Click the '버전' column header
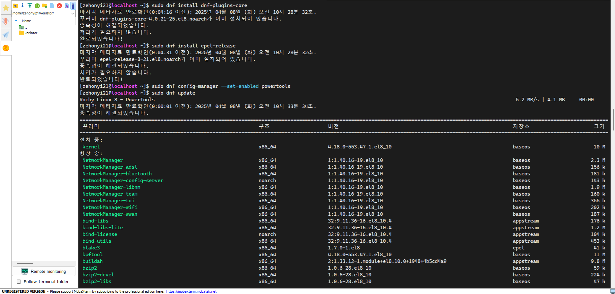Screen dimensions: 615x294 333,126
